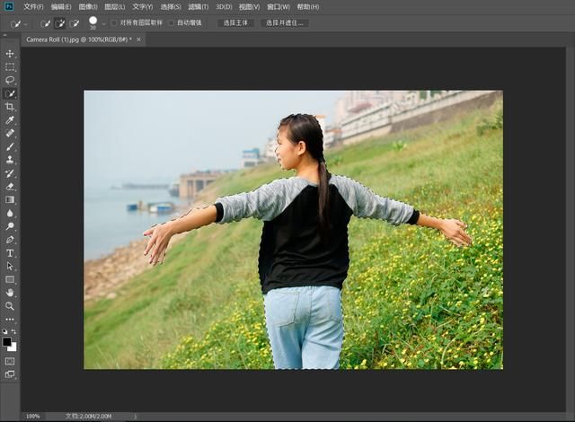Open the 帮助(H) menu
Viewport: 575px width, 422px height.
click(308, 7)
